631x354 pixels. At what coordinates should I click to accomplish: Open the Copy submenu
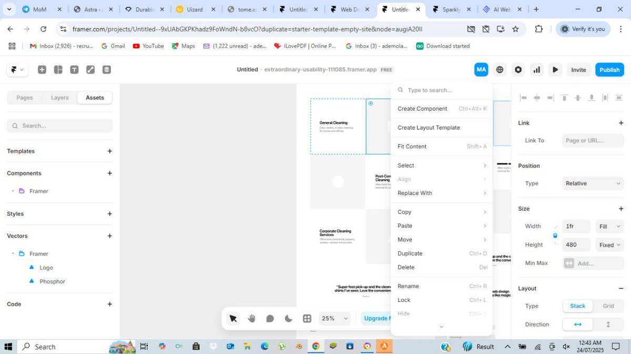[x=442, y=212]
